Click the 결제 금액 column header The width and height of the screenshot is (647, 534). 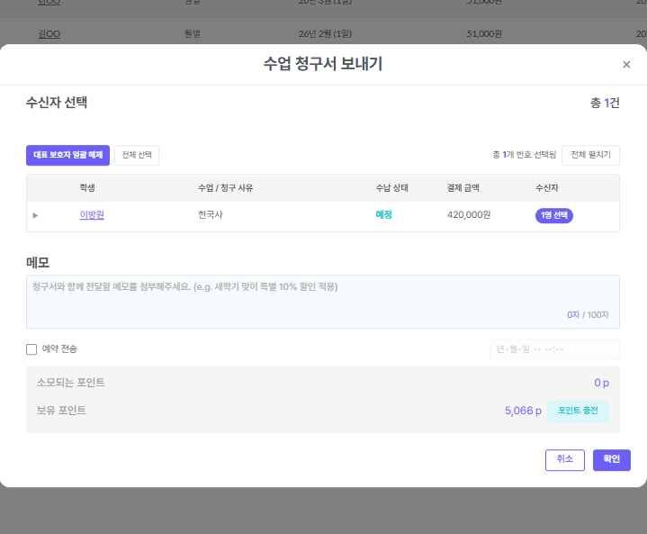click(463, 188)
